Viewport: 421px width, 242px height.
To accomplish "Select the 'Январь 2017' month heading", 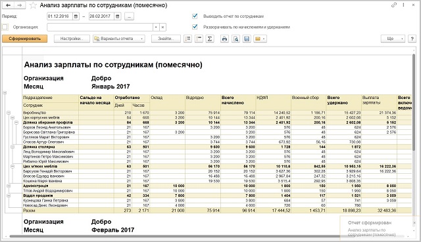I will pyautogui.click(x=111, y=87).
